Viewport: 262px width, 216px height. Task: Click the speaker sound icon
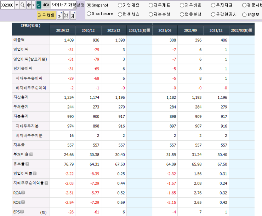point(29,5)
